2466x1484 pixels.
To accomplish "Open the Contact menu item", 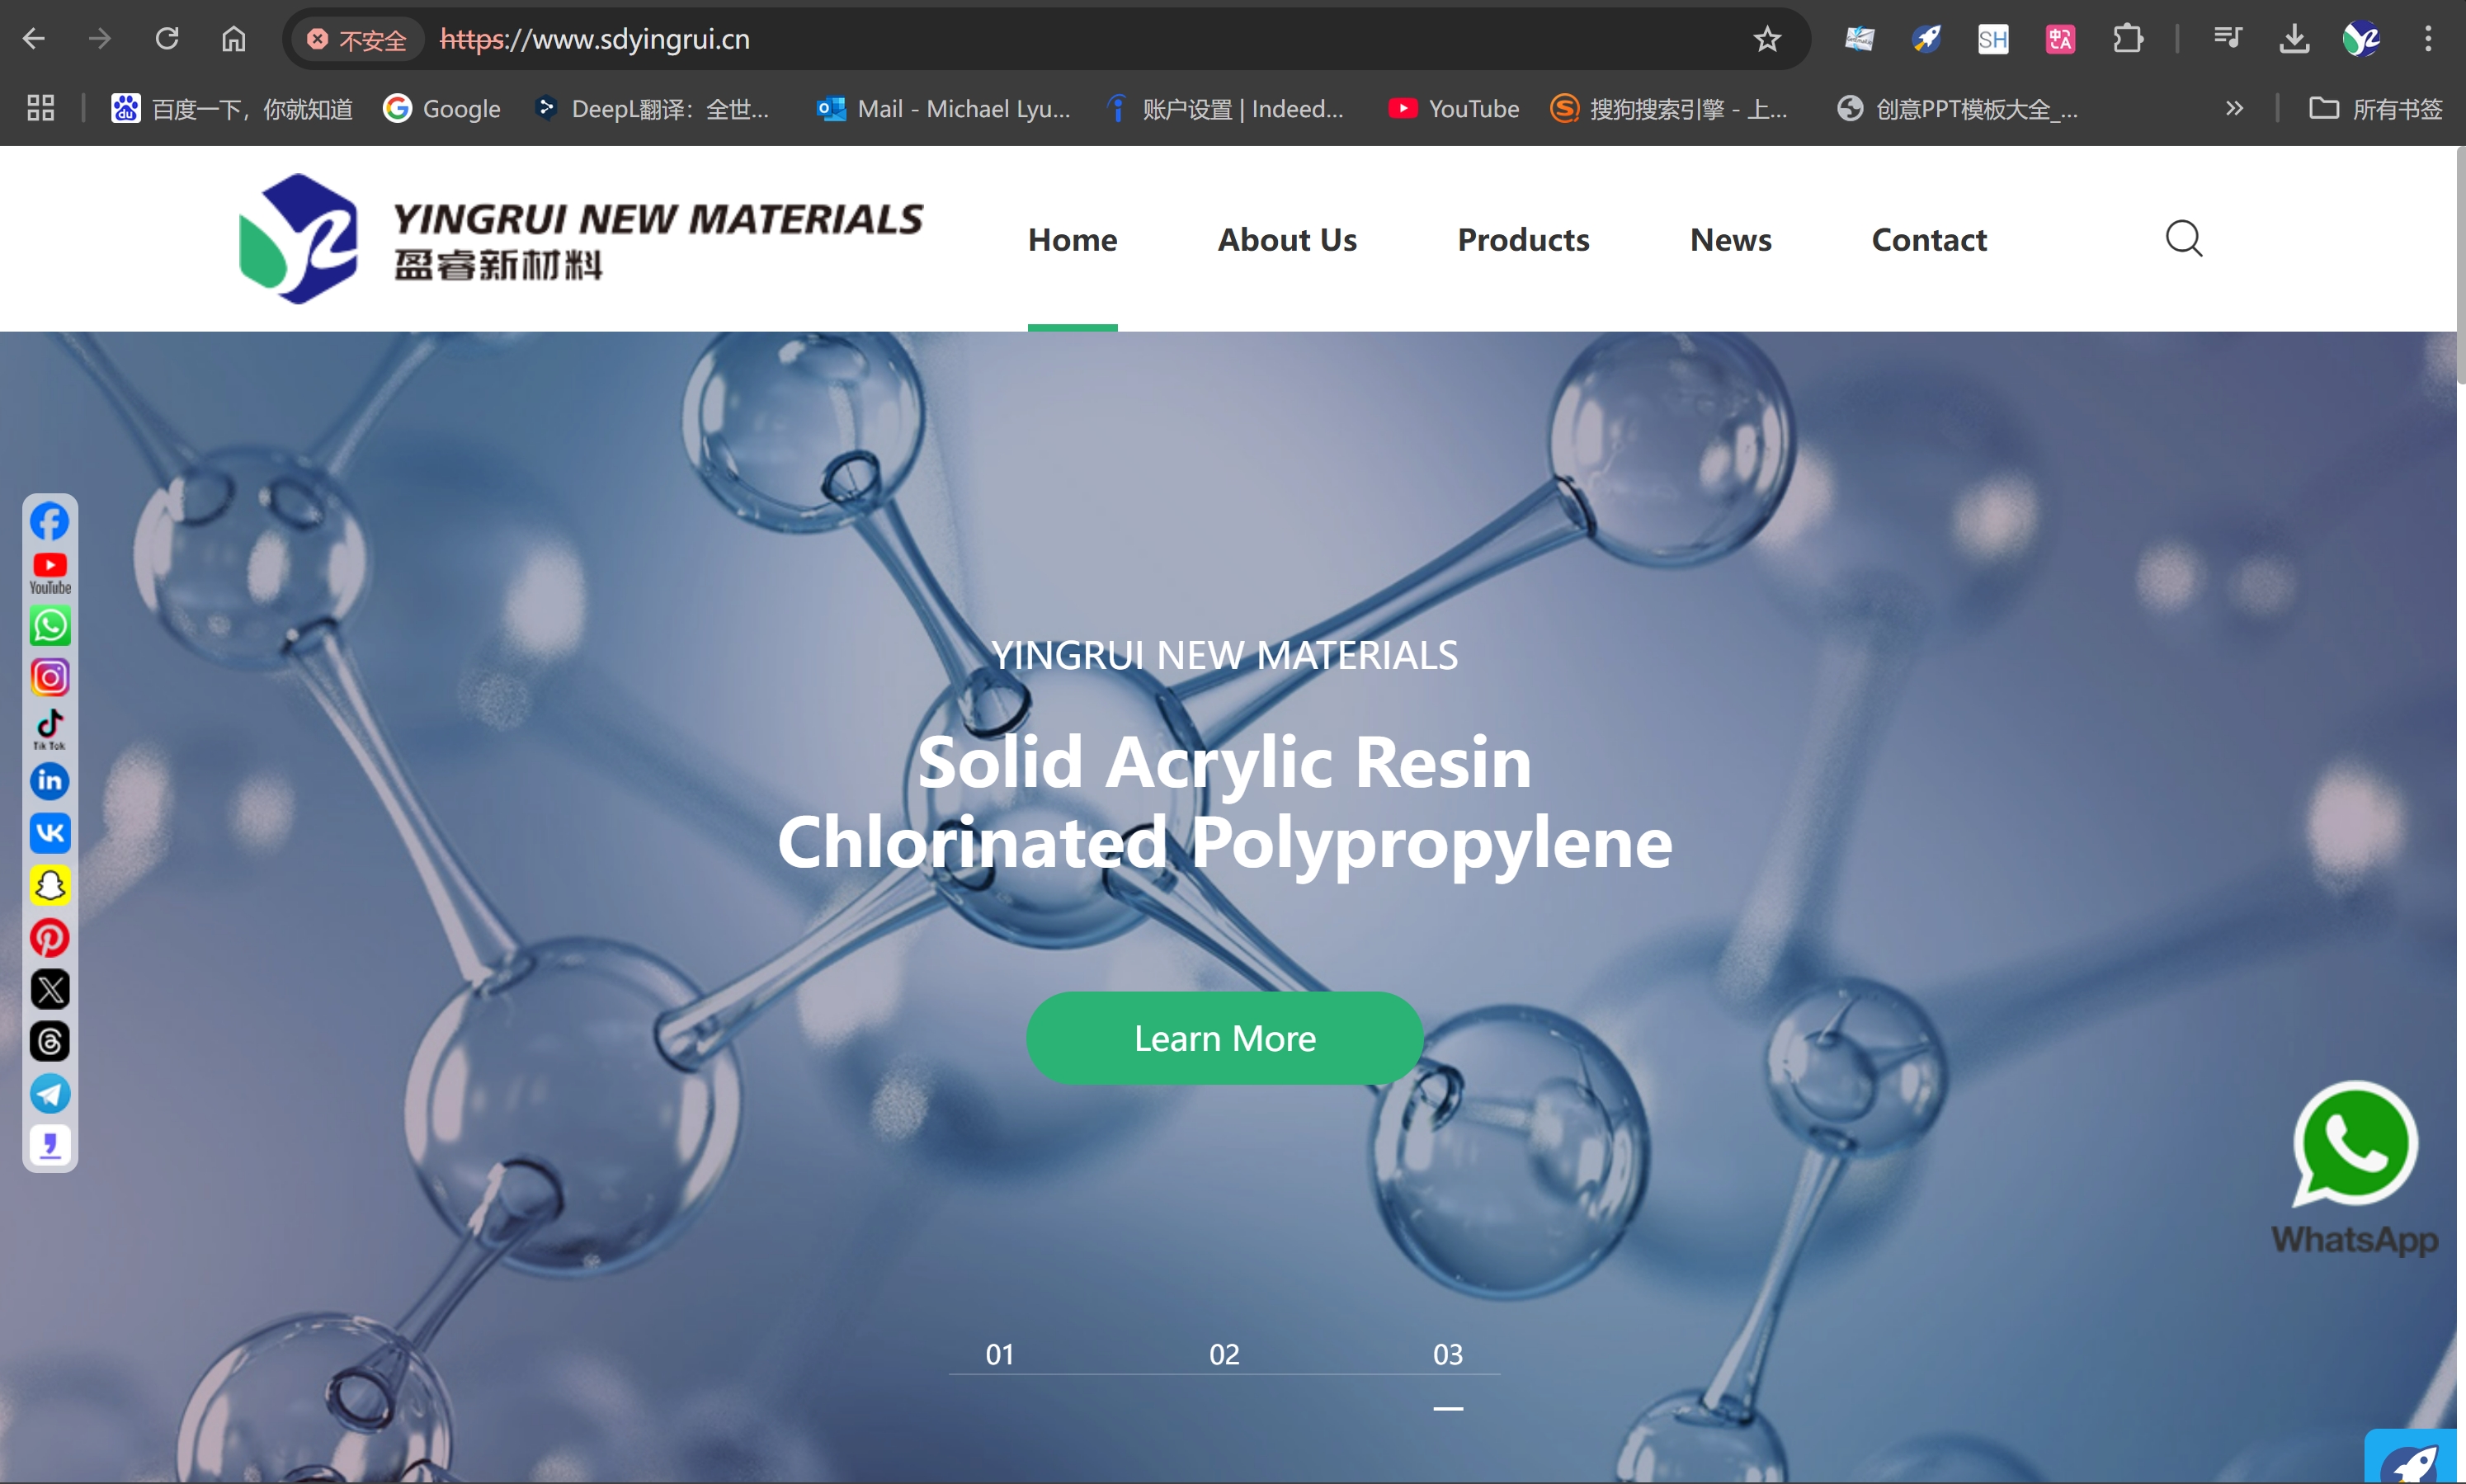I will click(x=1929, y=239).
